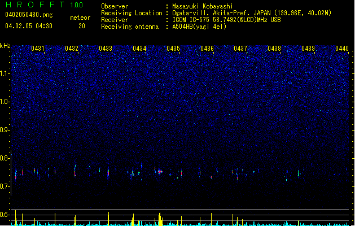Select the filename 0402050430.png
The height and width of the screenshot is (226, 355).
[x=29, y=15]
